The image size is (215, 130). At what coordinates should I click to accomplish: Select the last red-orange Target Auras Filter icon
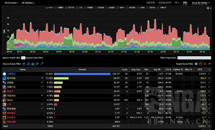(210, 64)
